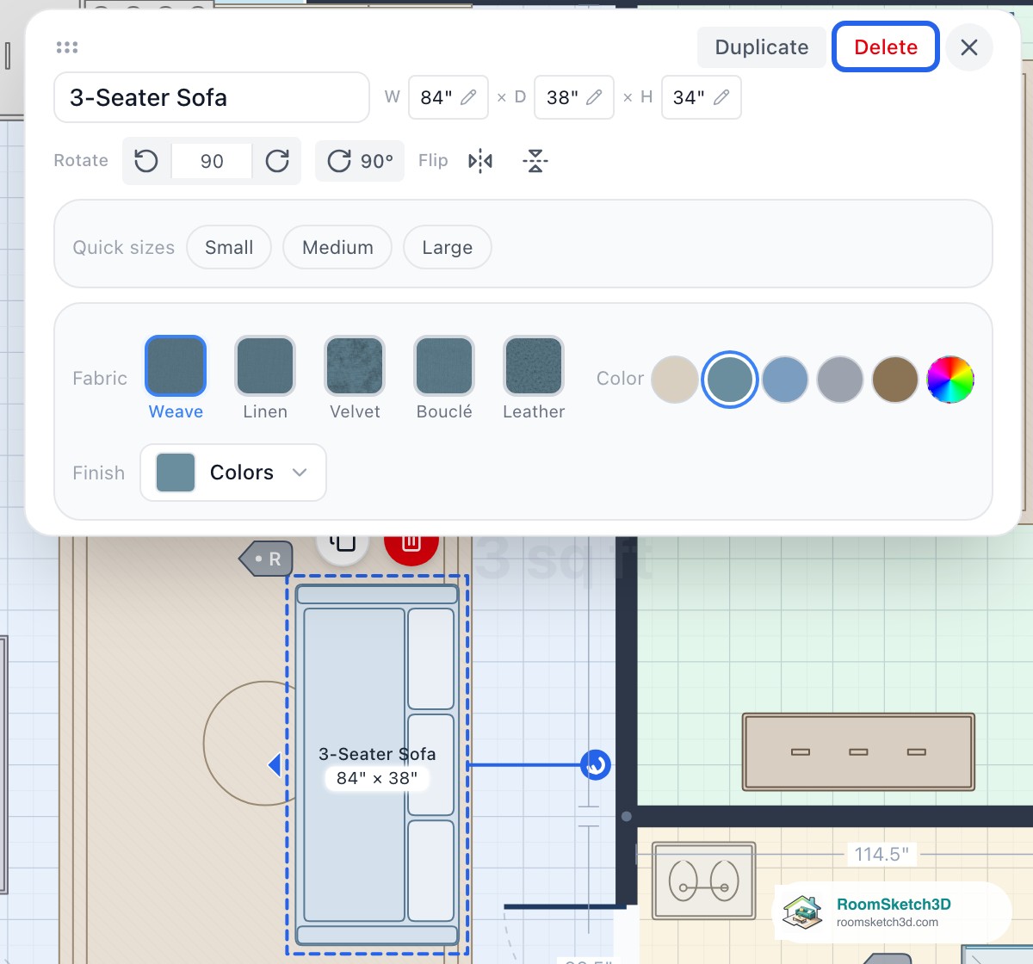Rotate counterclockwise arrow icon
Image resolution: width=1033 pixels, height=964 pixels.
click(x=146, y=161)
